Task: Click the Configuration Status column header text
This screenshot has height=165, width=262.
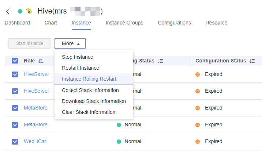Action: coord(221,61)
